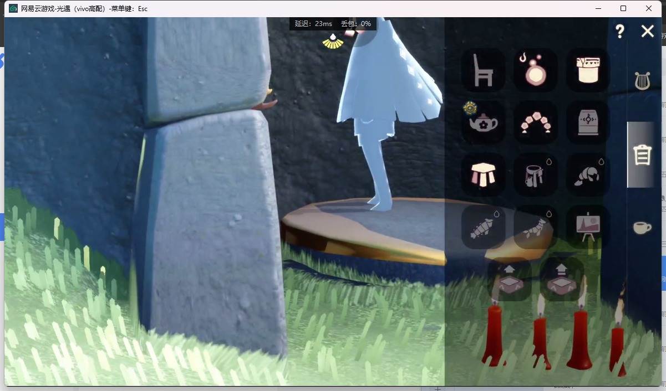
Task: Select the flower arch prop icon
Action: point(535,122)
